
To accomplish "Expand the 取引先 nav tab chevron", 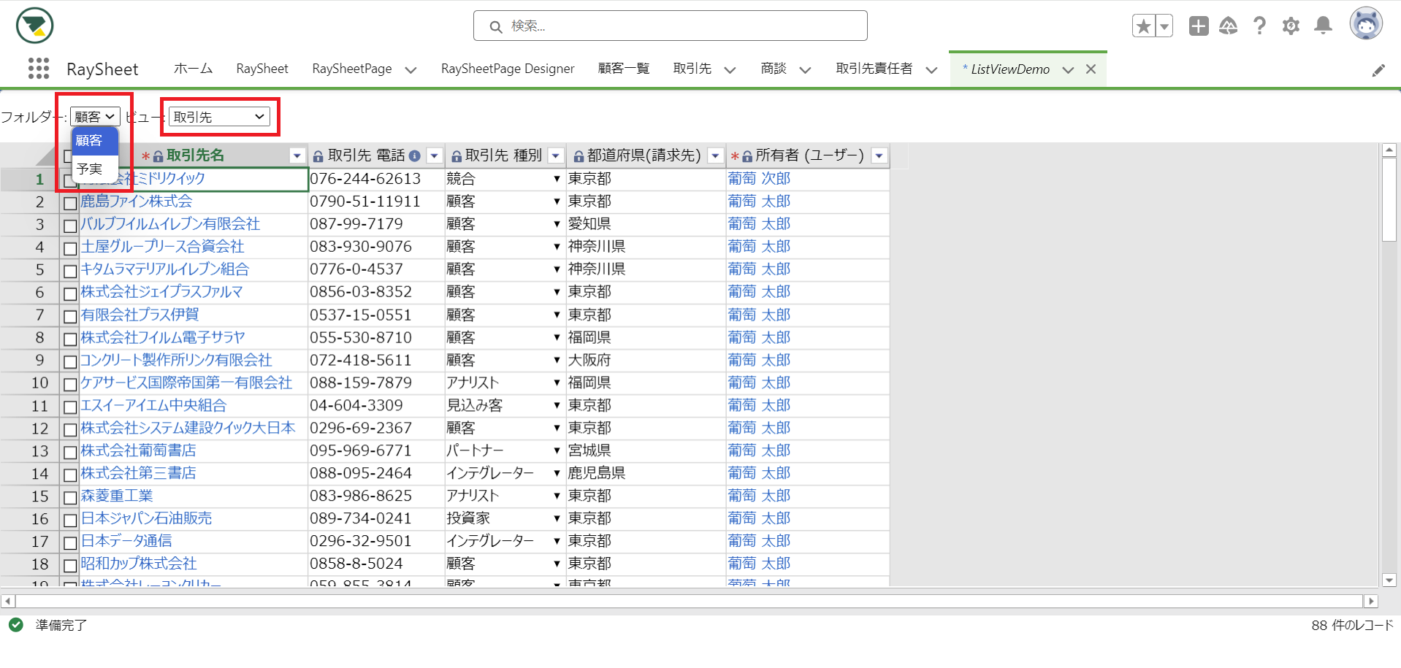I will 730,70.
